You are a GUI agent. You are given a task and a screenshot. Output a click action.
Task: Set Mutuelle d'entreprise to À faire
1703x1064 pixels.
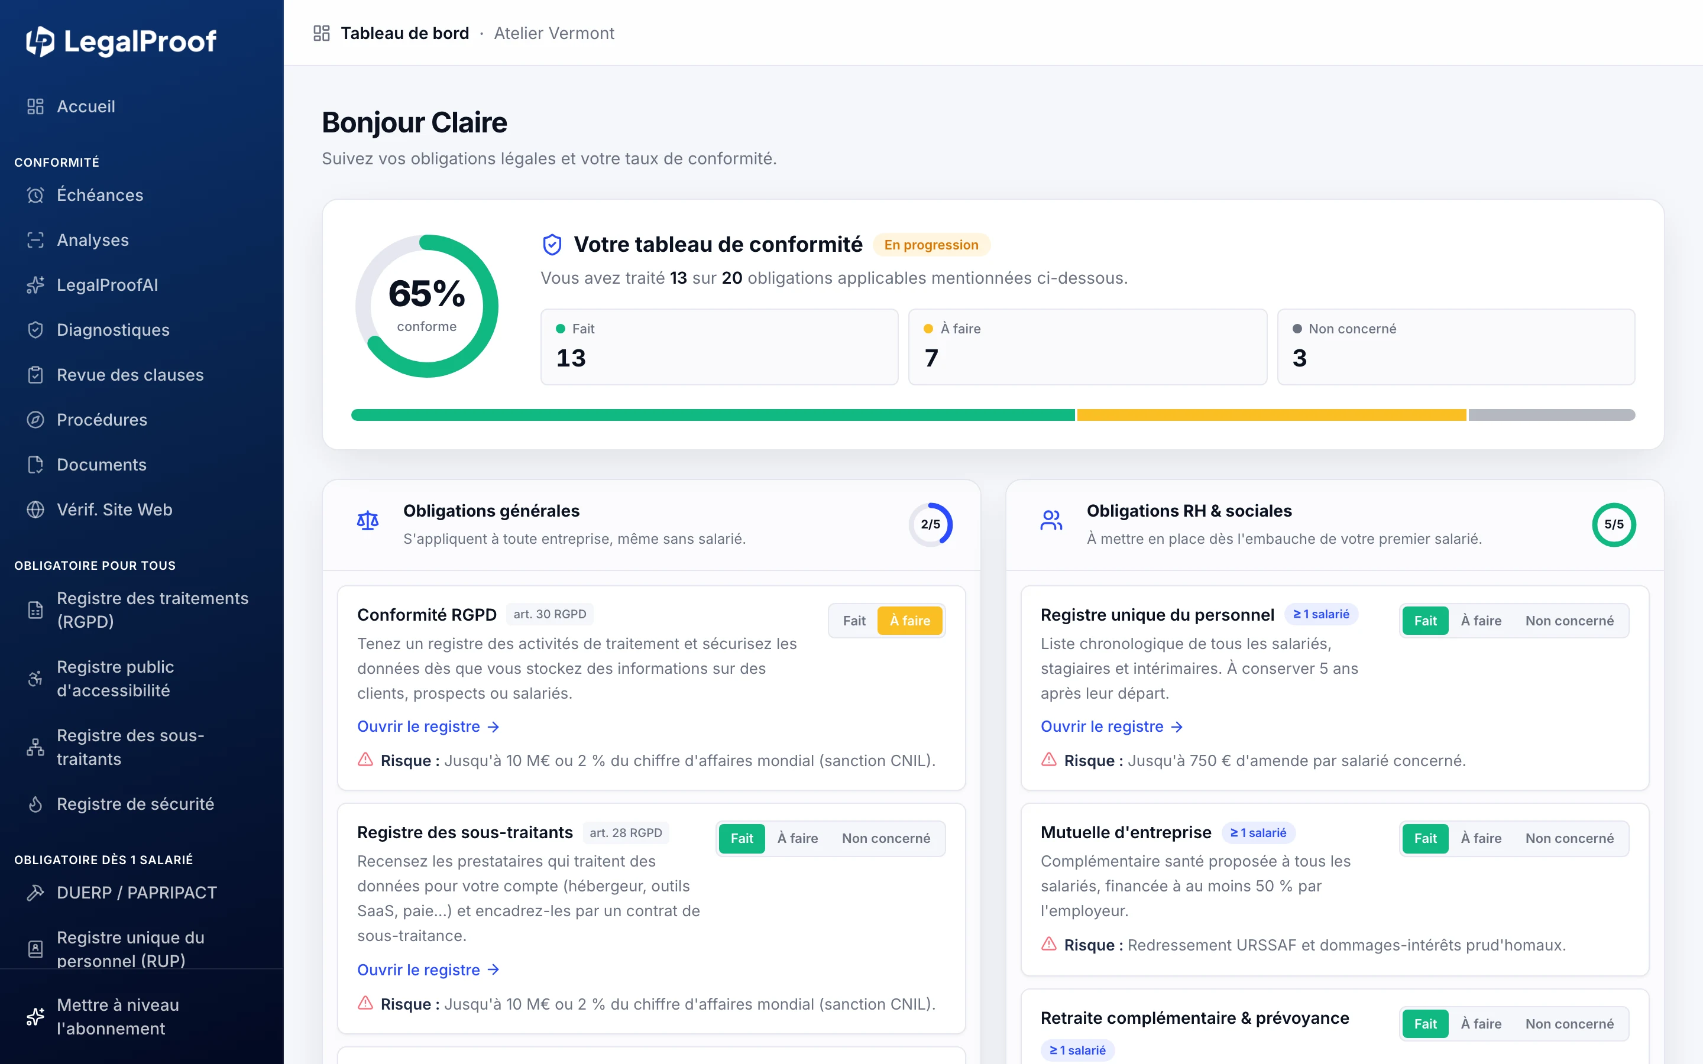pyautogui.click(x=1481, y=838)
